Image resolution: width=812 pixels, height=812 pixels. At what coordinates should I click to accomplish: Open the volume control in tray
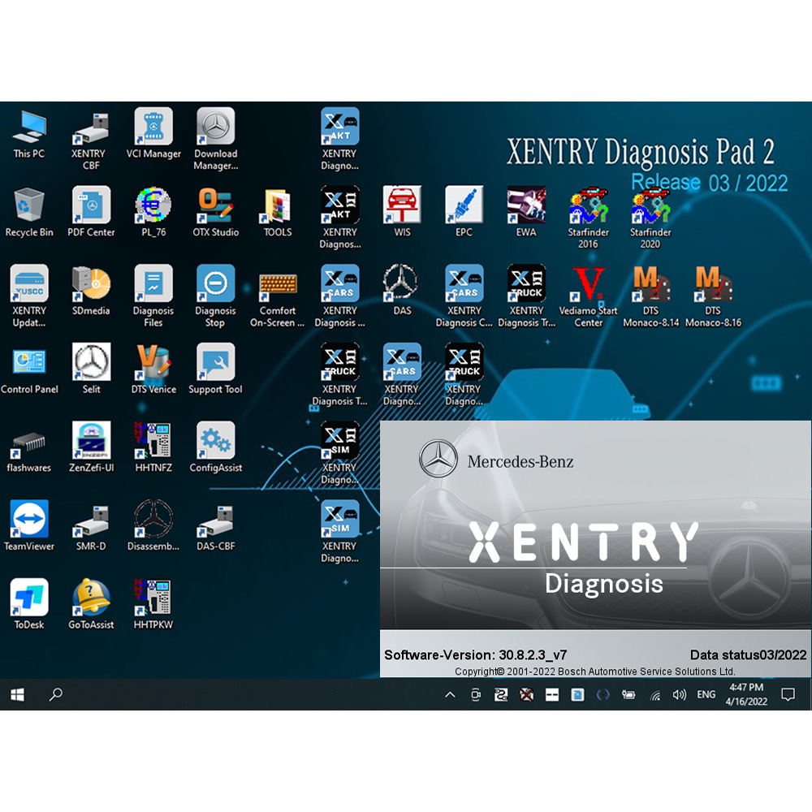[x=679, y=694]
